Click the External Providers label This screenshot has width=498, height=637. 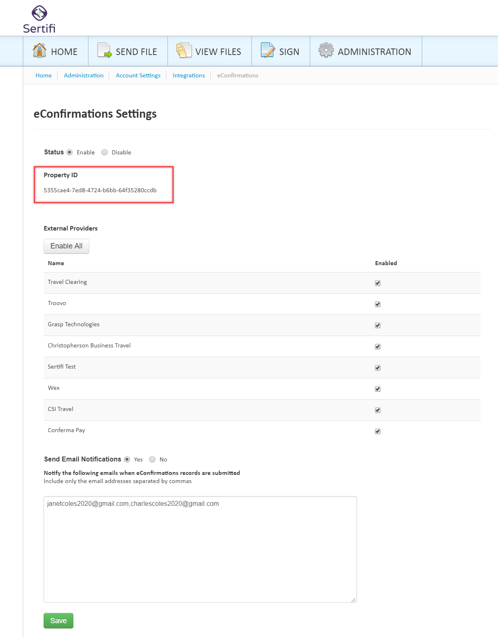pyautogui.click(x=71, y=228)
